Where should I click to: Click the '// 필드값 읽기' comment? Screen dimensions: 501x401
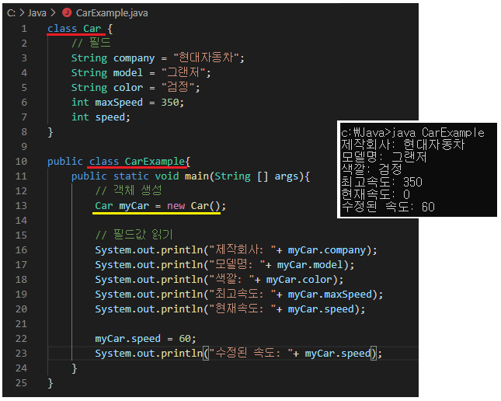point(134,235)
